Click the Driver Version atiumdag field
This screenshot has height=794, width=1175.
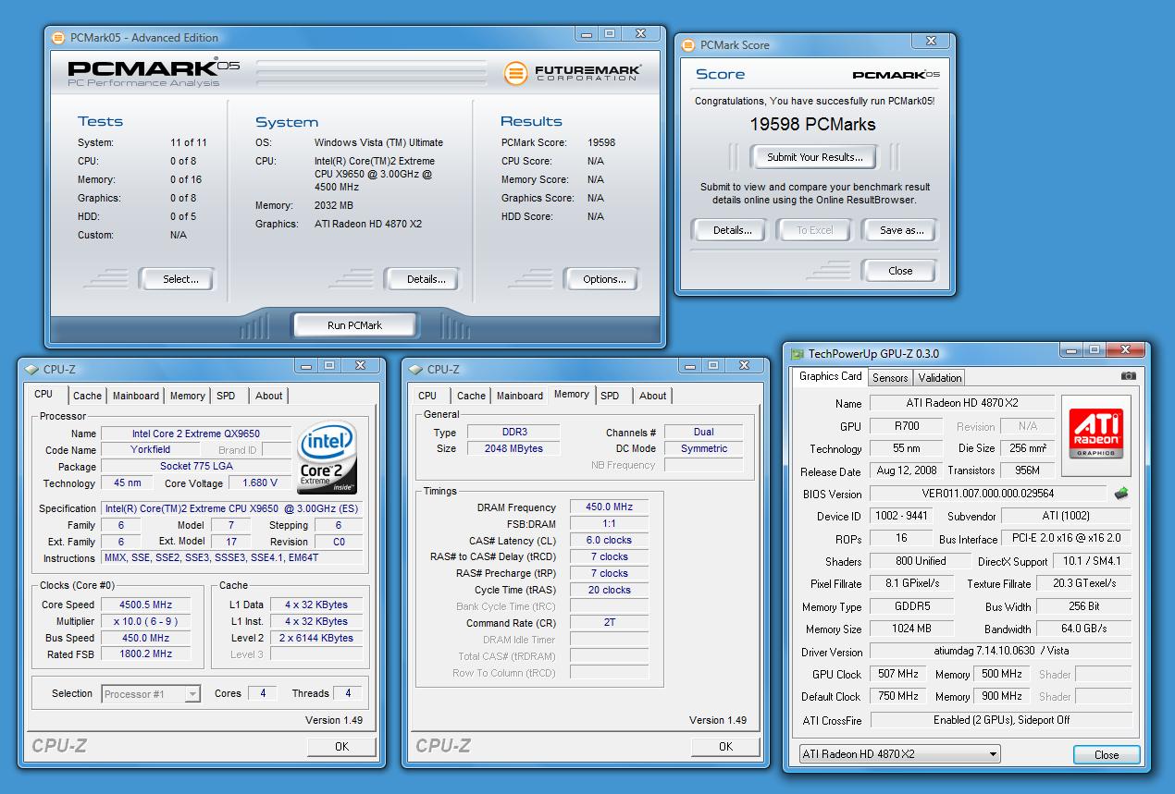(1000, 652)
